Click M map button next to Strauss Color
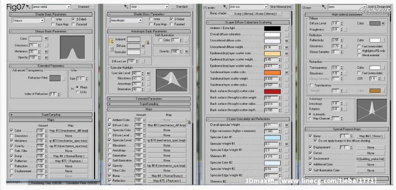This screenshot has width=396, height=190. click(x=46, y=38)
